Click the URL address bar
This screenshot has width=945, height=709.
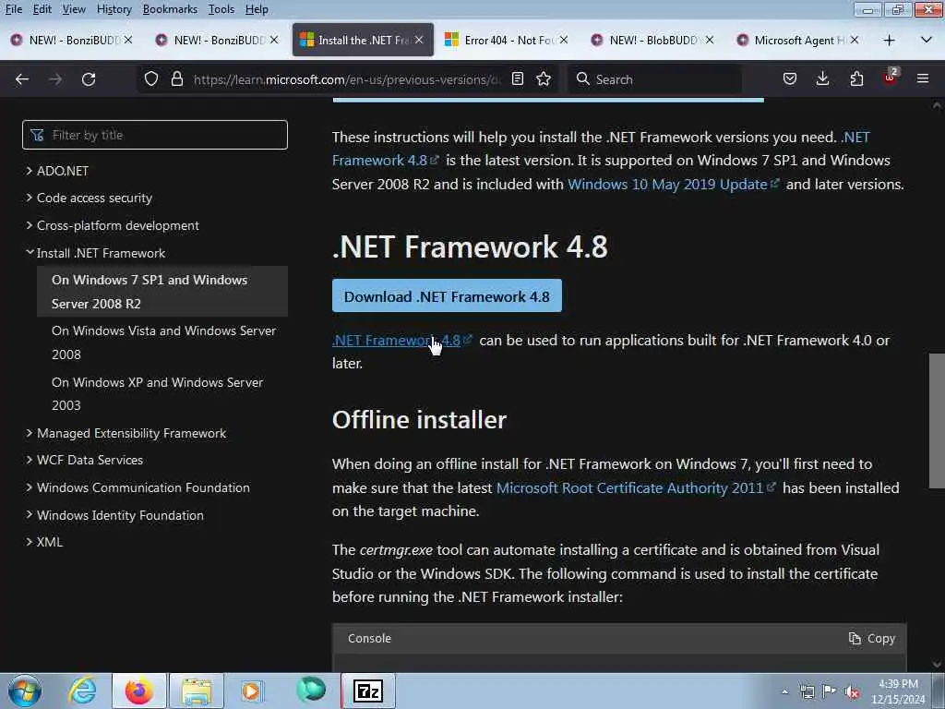click(x=348, y=79)
